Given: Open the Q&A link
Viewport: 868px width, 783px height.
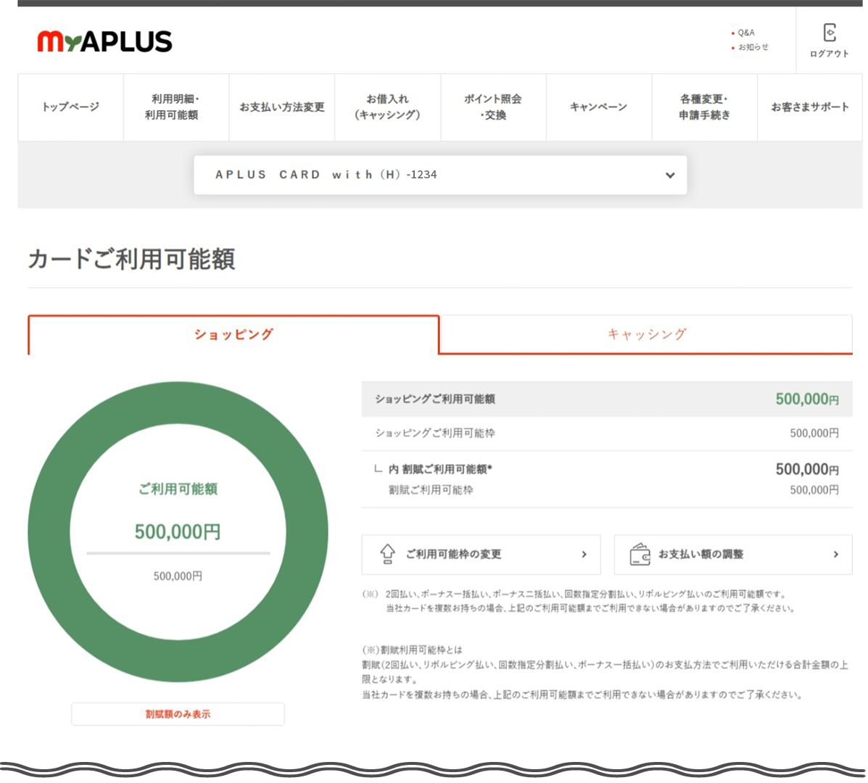Looking at the screenshot, I should [746, 33].
